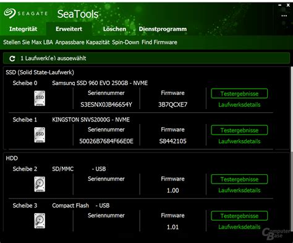Go to the Löschen tab

coord(114,29)
